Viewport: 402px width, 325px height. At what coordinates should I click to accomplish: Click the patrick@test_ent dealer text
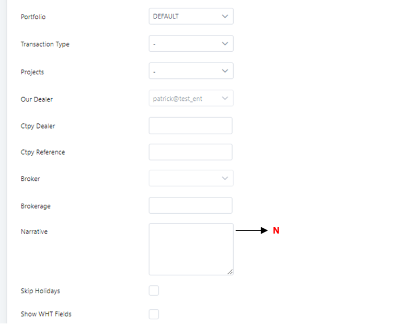click(x=177, y=98)
